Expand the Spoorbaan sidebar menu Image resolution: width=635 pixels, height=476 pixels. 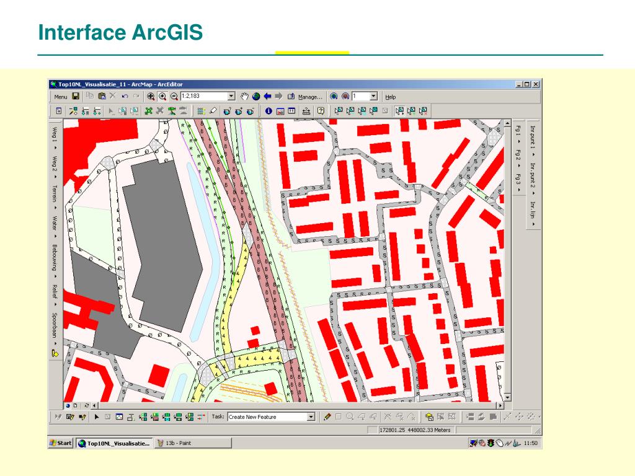(55, 328)
